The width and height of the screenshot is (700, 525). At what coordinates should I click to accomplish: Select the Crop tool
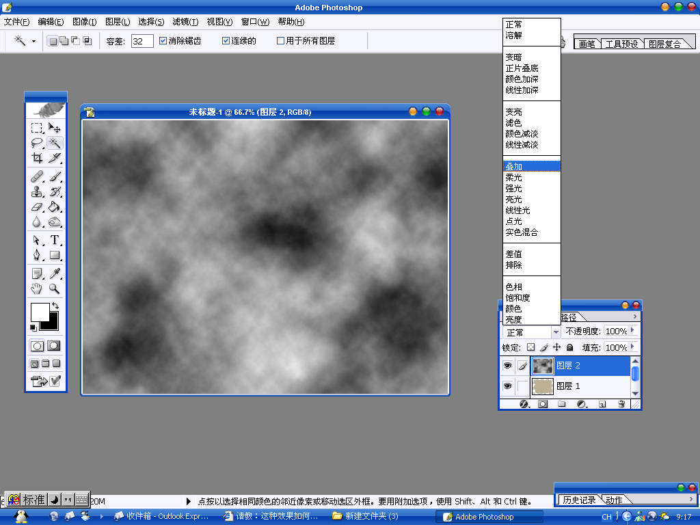[x=37, y=158]
